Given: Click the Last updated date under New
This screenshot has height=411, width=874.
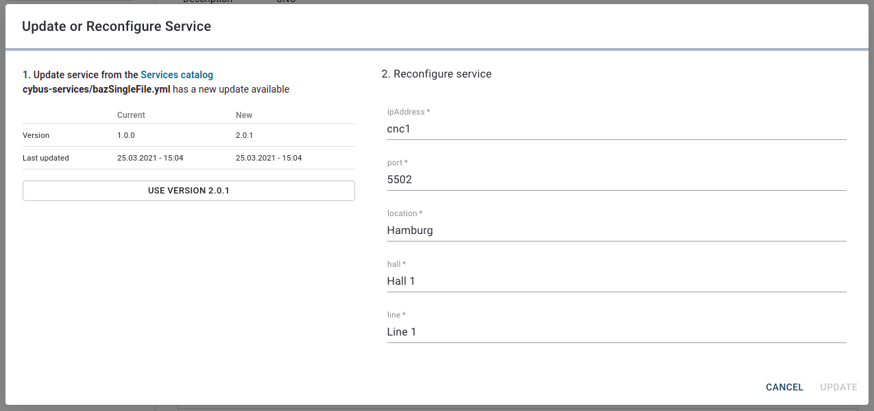Looking at the screenshot, I should (269, 158).
